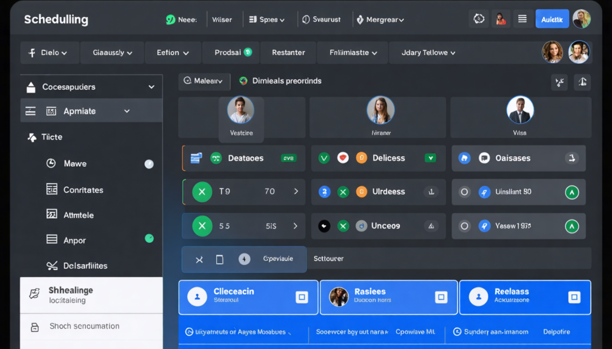Expand the 55 5IS row chevron
Image resolution: width=612 pixels, height=349 pixels.
[295, 226]
